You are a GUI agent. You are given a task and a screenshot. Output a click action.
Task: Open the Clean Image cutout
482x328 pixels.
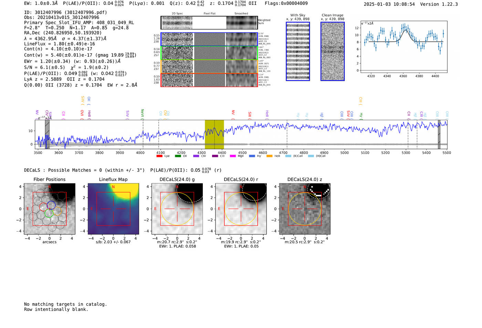(x=333, y=51)
